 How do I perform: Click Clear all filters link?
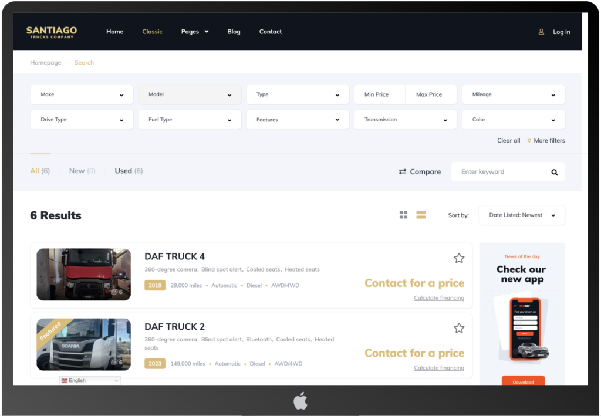tap(508, 141)
